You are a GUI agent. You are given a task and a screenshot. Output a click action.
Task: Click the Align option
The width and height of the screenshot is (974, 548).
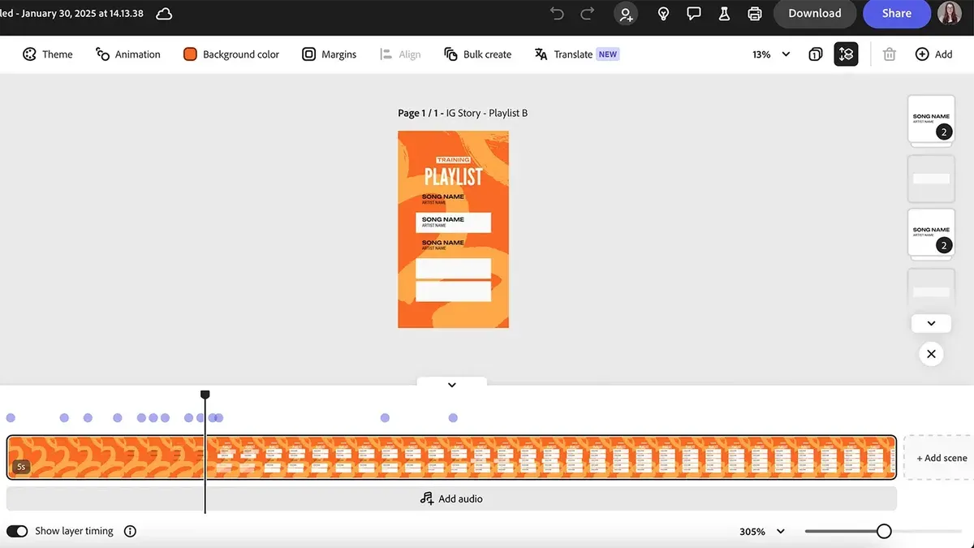[x=400, y=54]
